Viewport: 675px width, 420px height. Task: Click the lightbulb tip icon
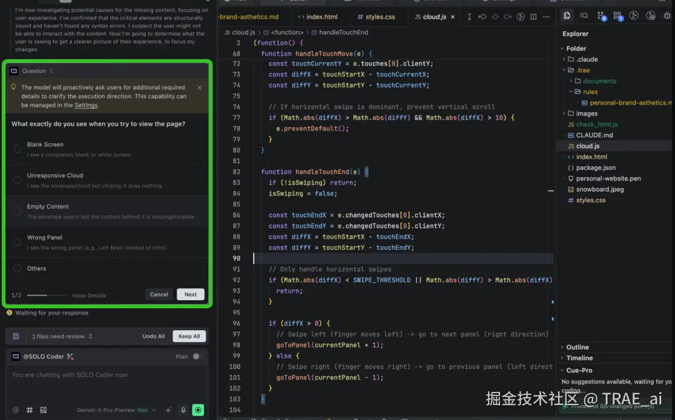[x=13, y=87]
